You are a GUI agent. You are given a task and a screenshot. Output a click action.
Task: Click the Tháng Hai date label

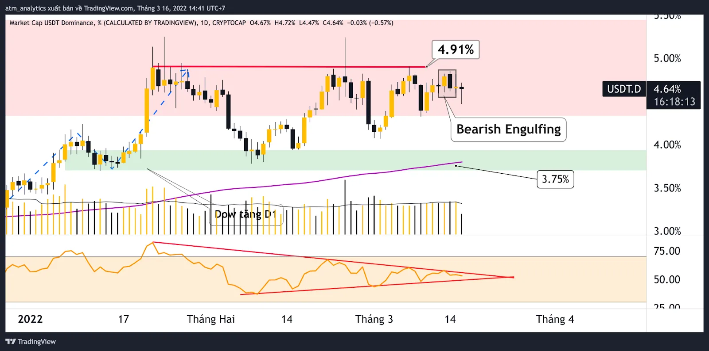pyautogui.click(x=211, y=319)
